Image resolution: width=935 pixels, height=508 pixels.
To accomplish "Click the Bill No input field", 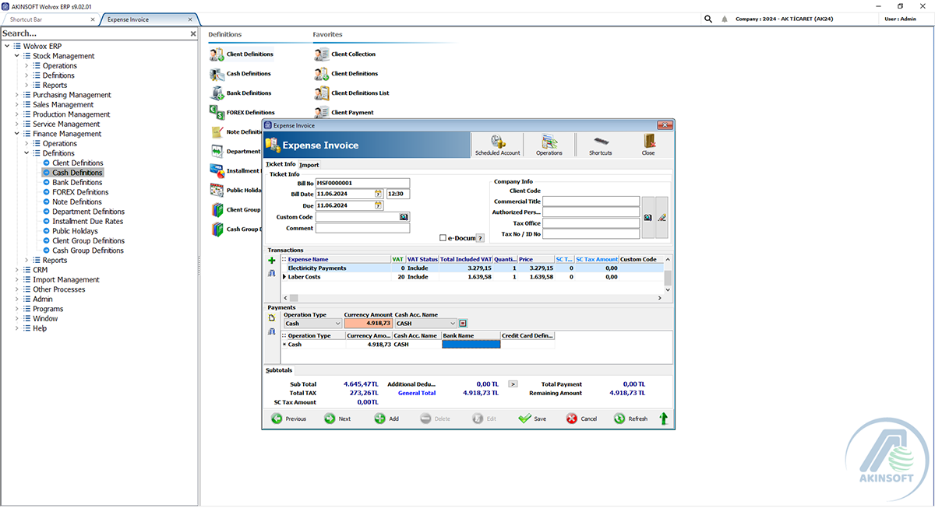I will pyautogui.click(x=362, y=183).
